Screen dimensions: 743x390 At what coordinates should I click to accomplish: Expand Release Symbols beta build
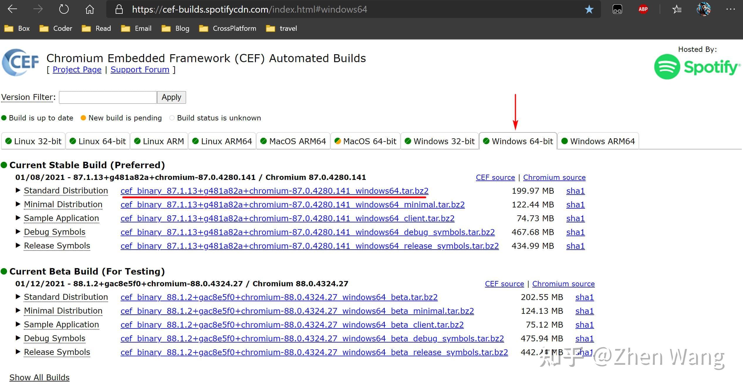click(19, 351)
